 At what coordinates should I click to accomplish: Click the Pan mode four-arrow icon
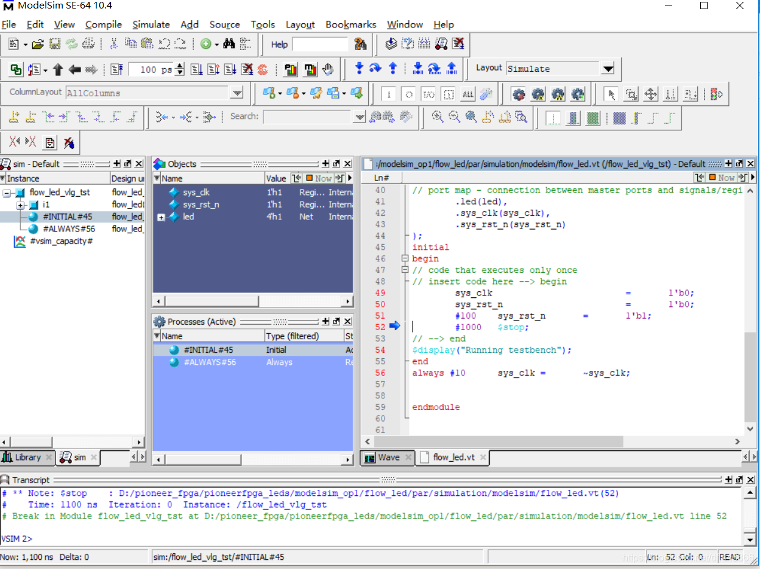click(651, 94)
